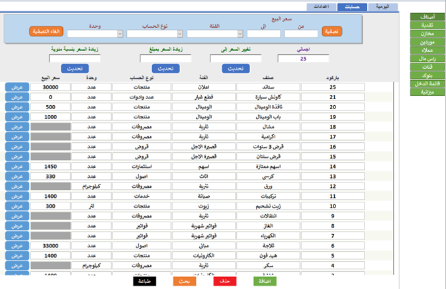This screenshot has width=446, height=289.
Task: Select item cell نافذة الوميتال
Action: [x=268, y=107]
